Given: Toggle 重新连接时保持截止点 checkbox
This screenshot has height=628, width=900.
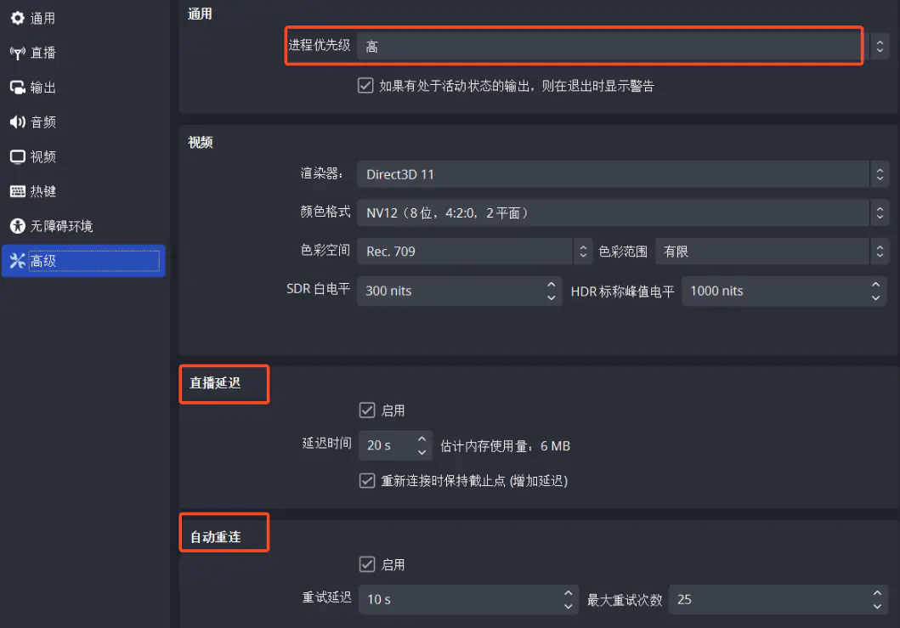Looking at the screenshot, I should pyautogui.click(x=367, y=480).
